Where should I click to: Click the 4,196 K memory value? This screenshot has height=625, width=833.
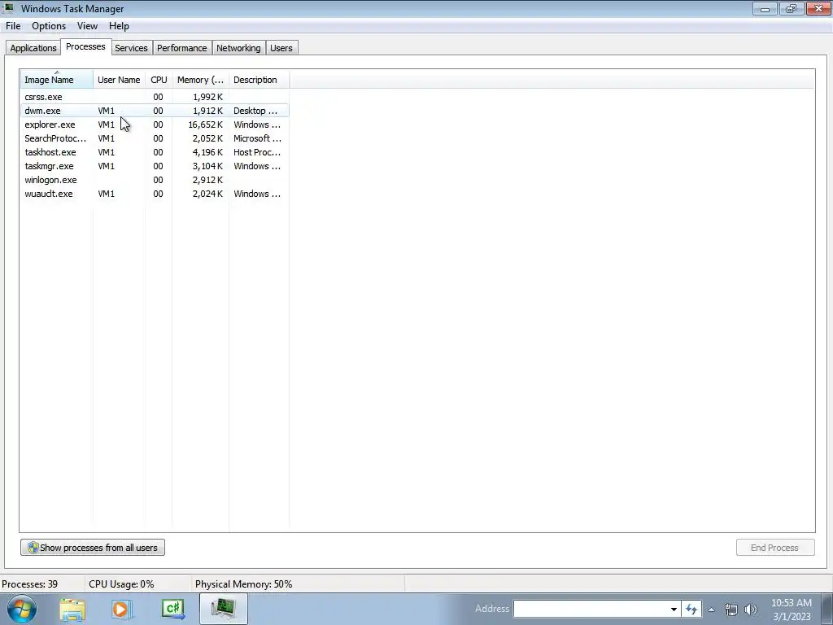tap(207, 152)
